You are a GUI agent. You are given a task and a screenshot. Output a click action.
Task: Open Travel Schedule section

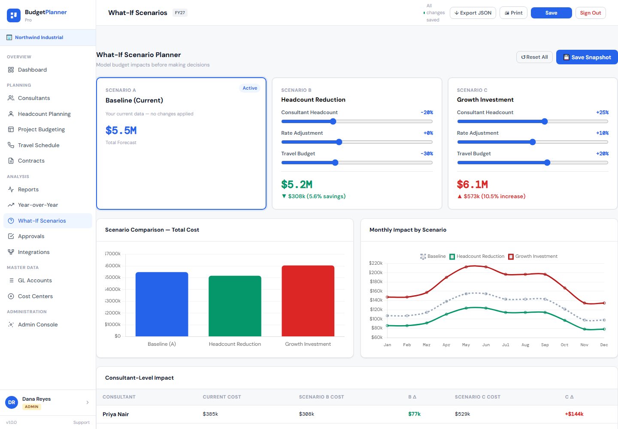point(48,145)
